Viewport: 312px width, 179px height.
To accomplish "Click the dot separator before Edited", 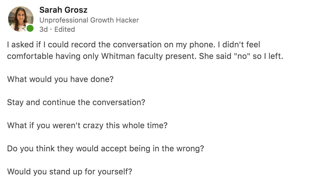I will tap(51, 29).
